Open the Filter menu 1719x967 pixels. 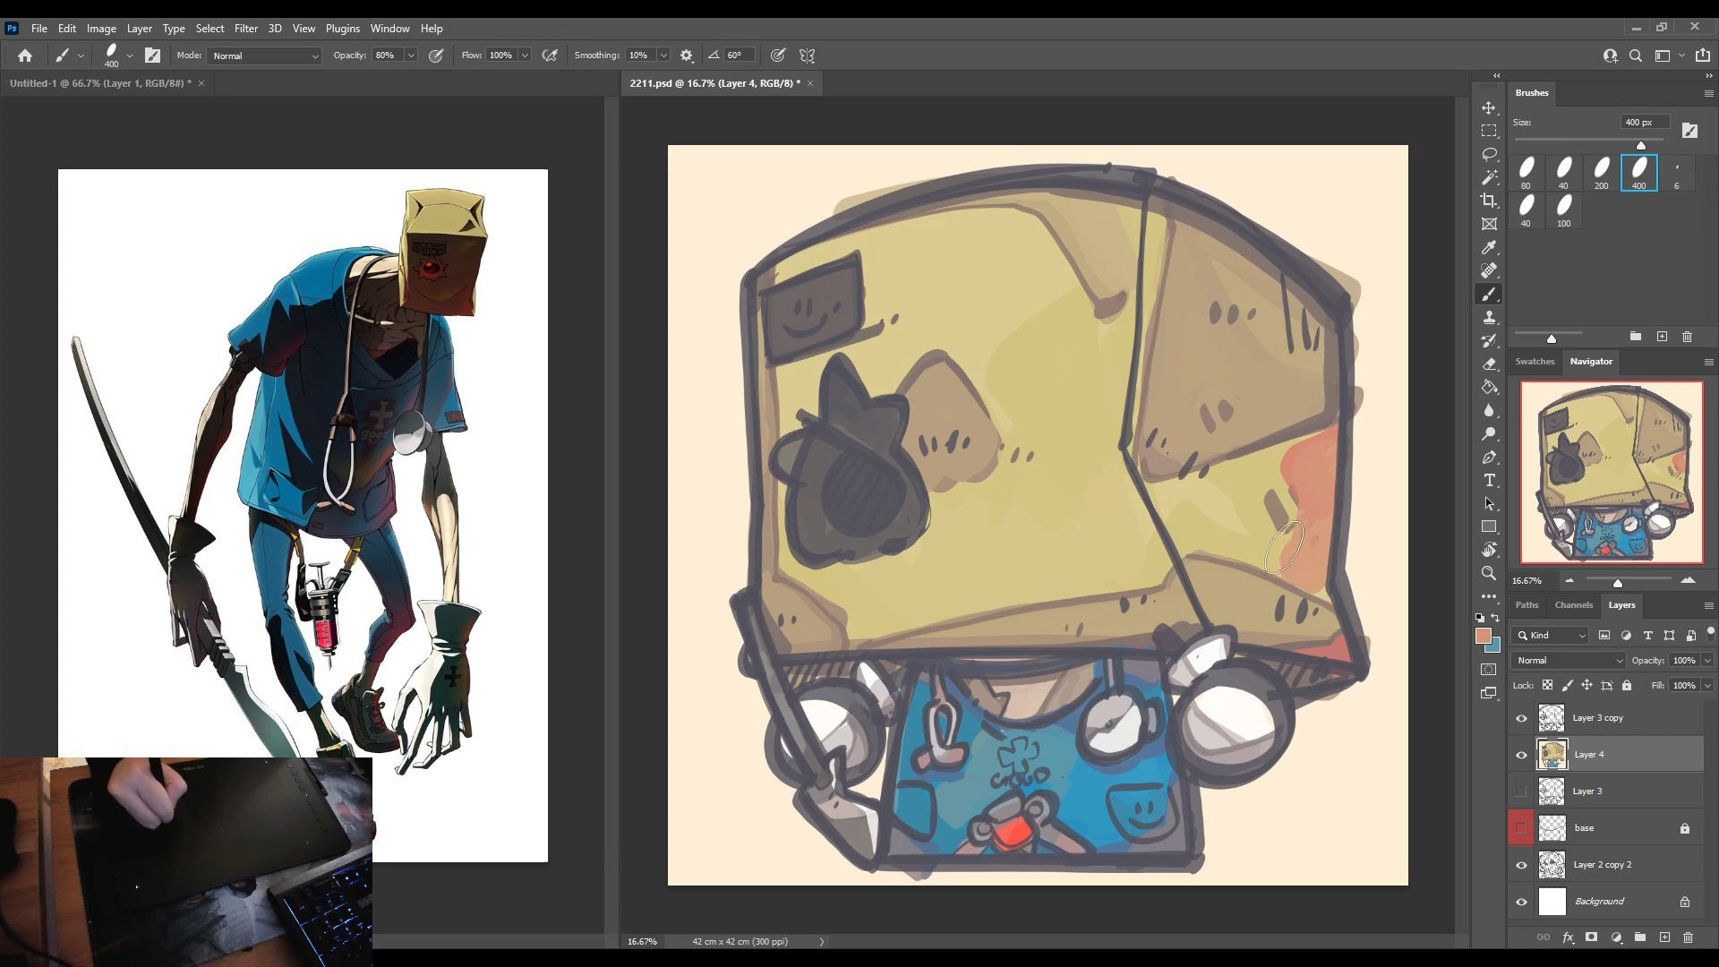(x=245, y=29)
